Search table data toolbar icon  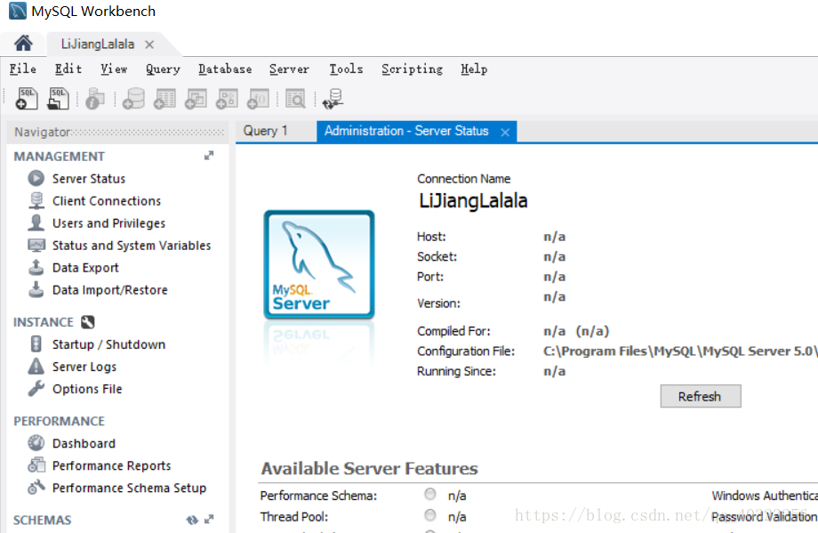click(295, 98)
